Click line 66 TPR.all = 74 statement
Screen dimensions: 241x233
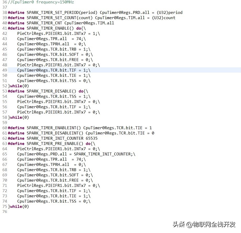pyautogui.click(x=51, y=159)
